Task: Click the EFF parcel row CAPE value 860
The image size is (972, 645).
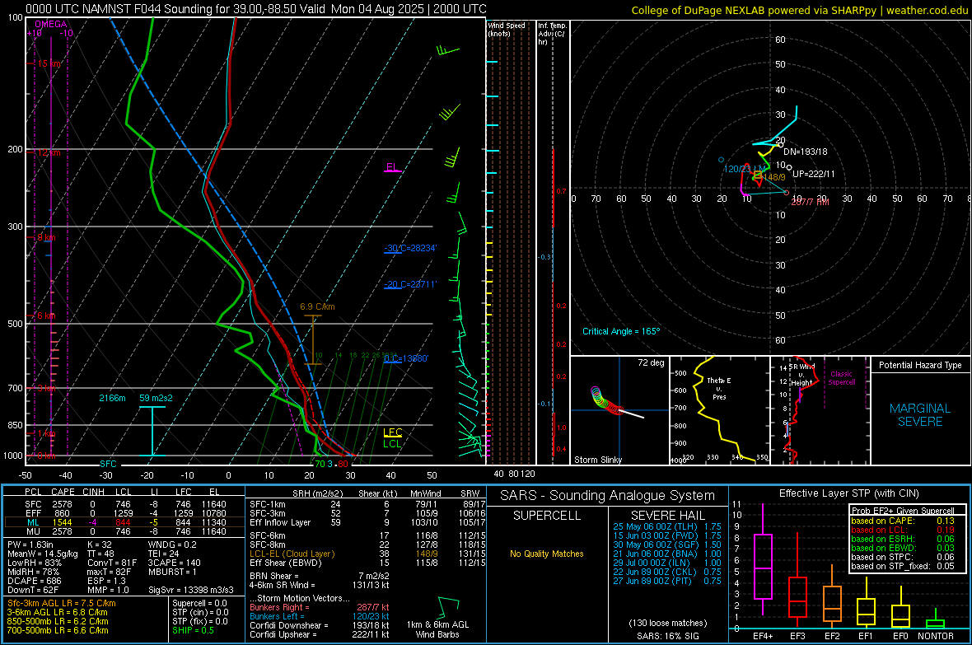Action: 62,513
